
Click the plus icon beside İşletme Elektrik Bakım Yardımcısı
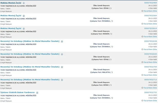coord(37,92)
